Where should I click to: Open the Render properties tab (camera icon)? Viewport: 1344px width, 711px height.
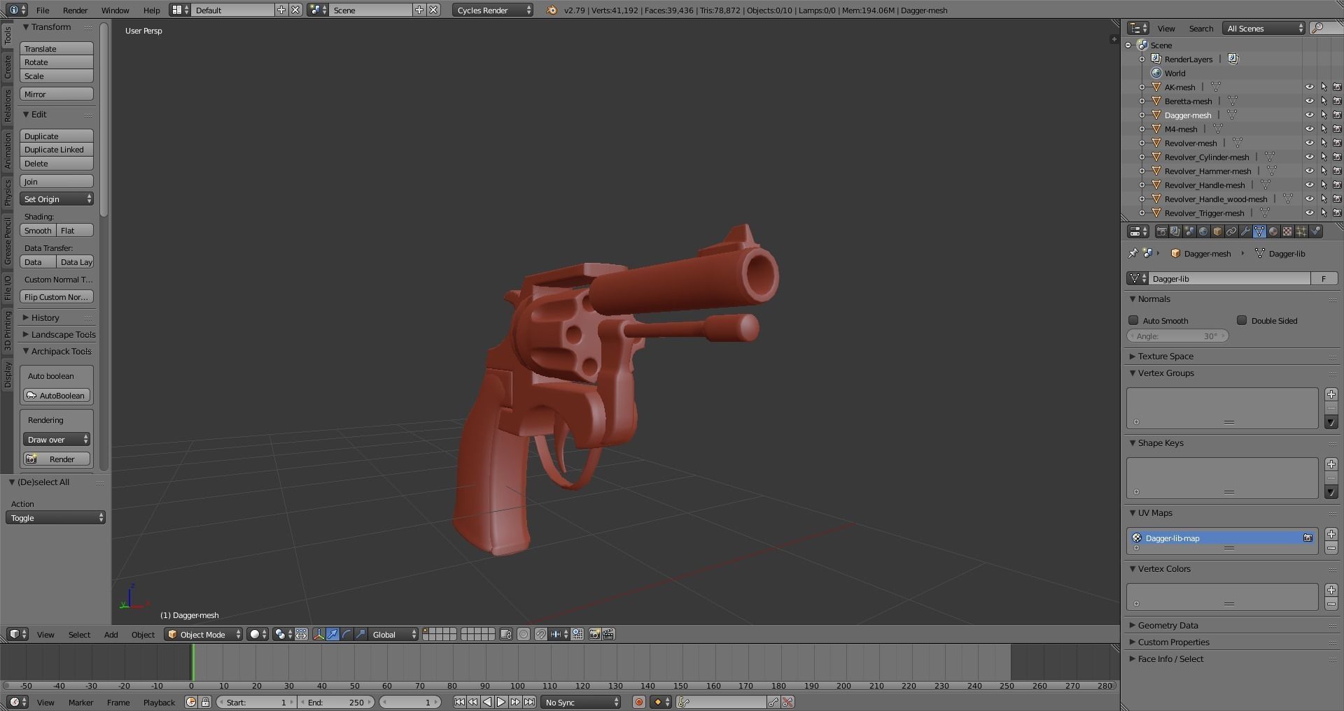tap(1162, 231)
